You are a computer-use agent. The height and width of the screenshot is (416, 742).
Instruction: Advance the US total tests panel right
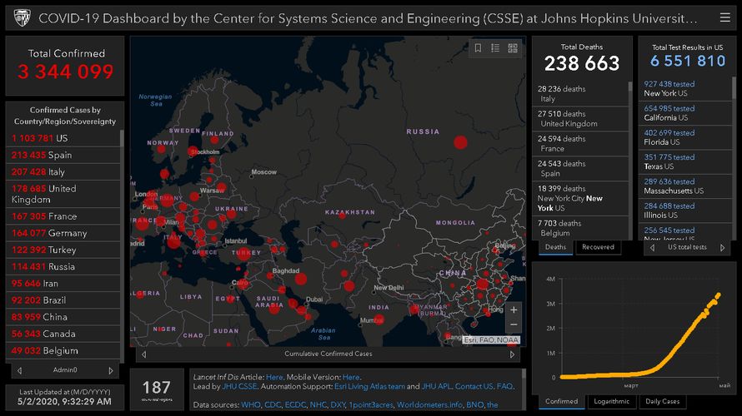pyautogui.click(x=720, y=247)
